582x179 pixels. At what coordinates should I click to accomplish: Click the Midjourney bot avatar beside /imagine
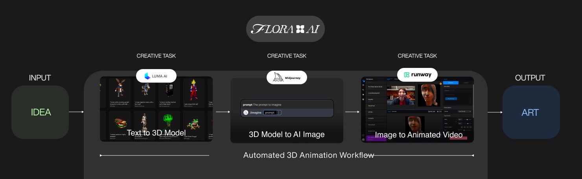coord(245,113)
